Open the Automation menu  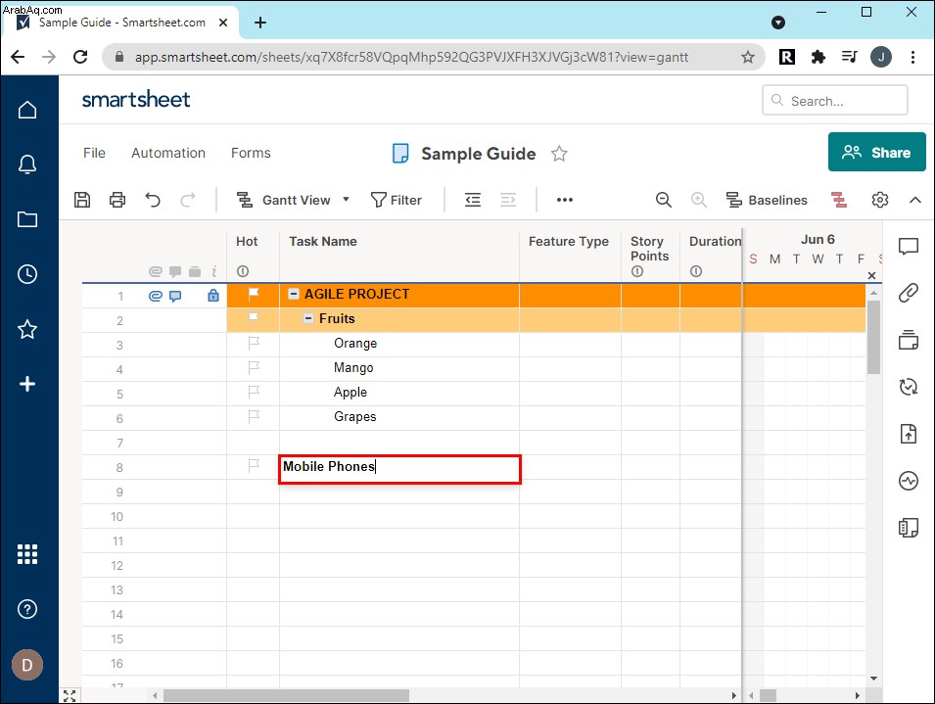click(168, 153)
